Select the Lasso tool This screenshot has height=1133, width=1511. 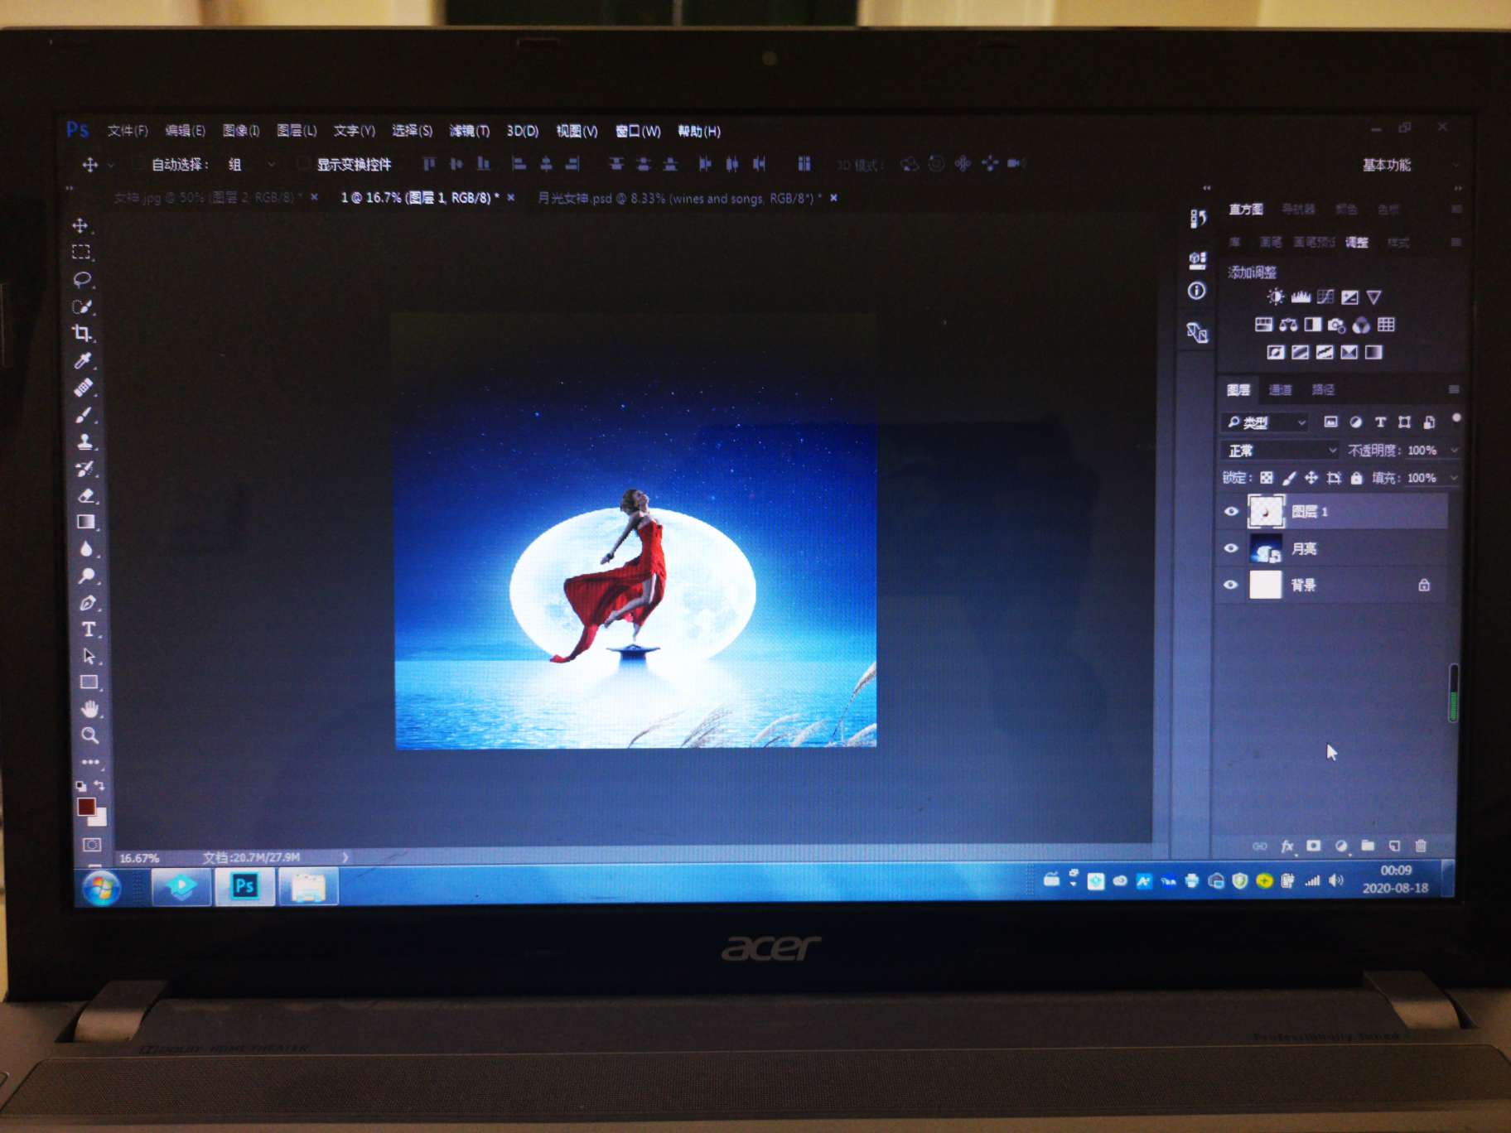(82, 279)
